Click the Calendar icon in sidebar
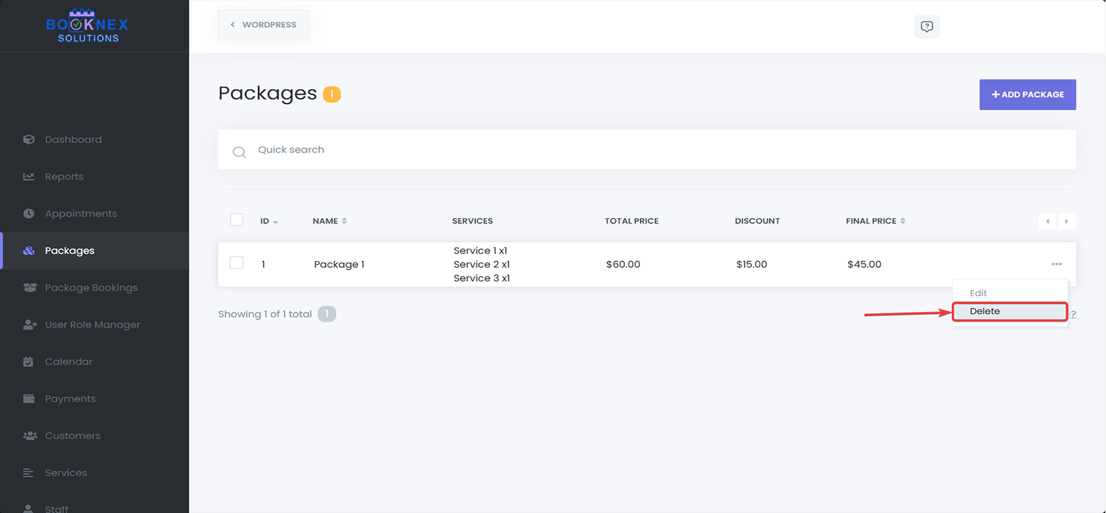 [x=28, y=362]
